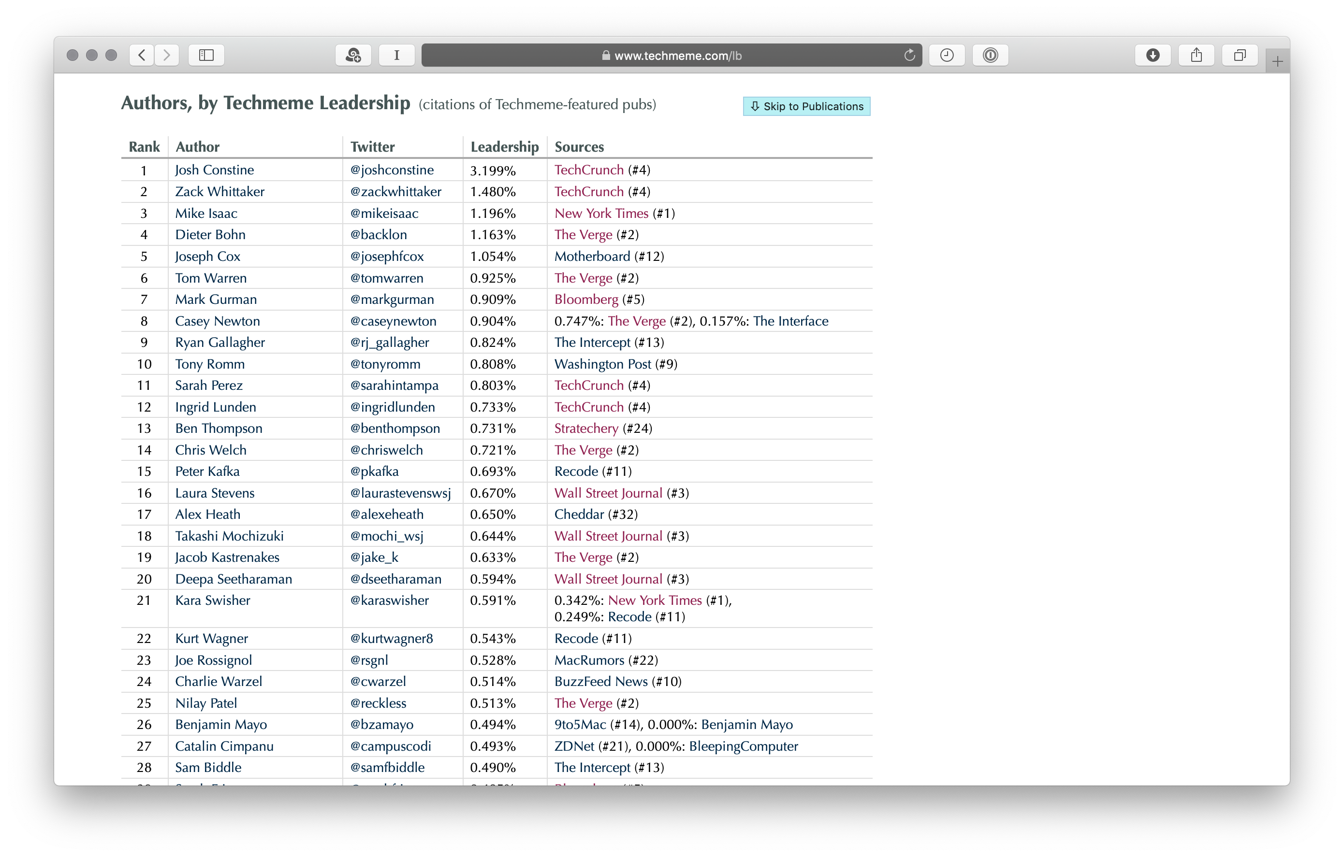Open Motherboard source link
Image resolution: width=1344 pixels, height=857 pixels.
tap(592, 257)
